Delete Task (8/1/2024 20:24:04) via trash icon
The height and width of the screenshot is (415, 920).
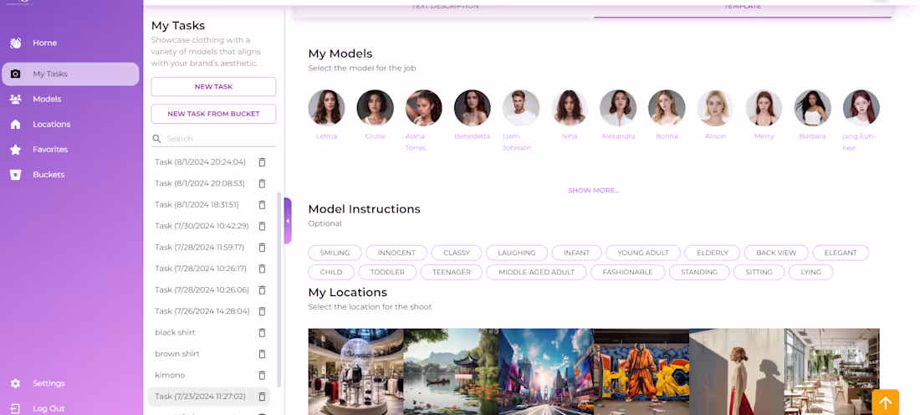pos(263,162)
